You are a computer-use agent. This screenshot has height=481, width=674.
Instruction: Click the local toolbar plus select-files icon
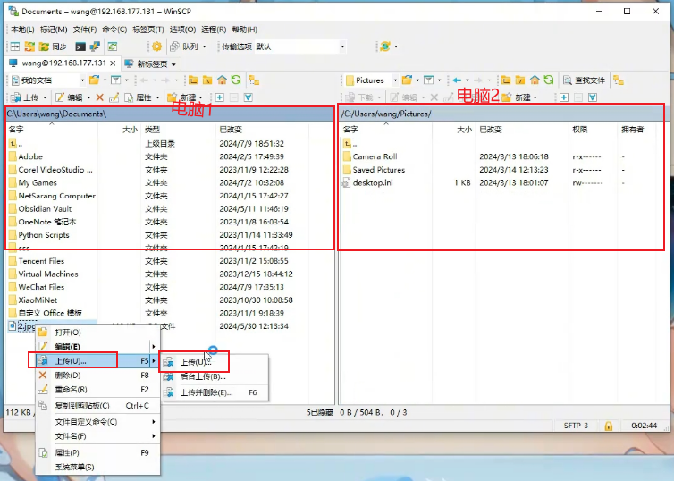coord(220,97)
